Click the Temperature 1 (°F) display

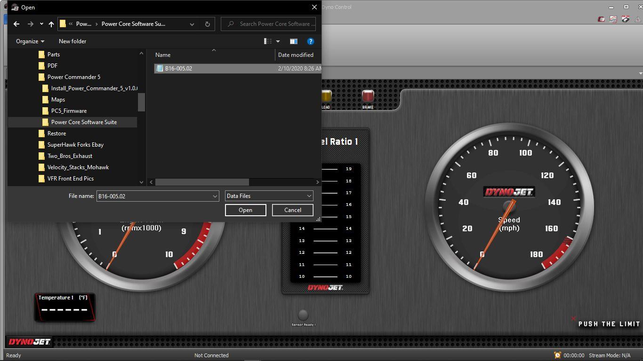coord(65,307)
